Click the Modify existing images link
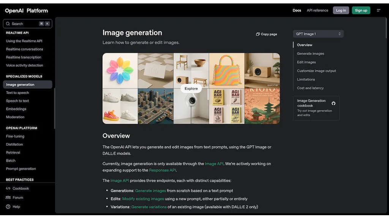The height and width of the screenshot is (219, 389). (x=143, y=199)
